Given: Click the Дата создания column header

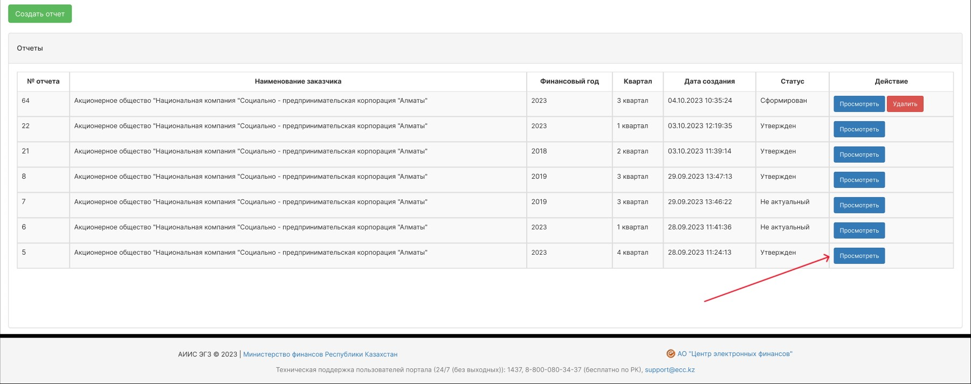Looking at the screenshot, I should click(x=710, y=81).
